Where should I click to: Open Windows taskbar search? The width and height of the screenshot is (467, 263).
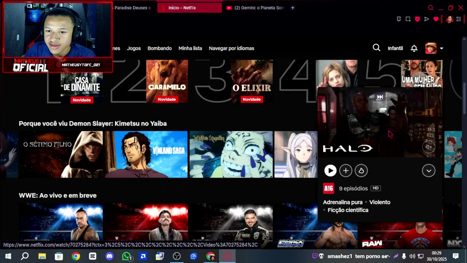click(25, 256)
